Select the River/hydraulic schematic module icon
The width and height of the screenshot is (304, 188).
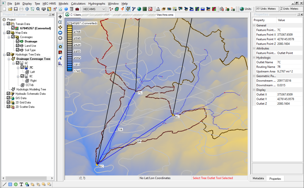(134, 9)
